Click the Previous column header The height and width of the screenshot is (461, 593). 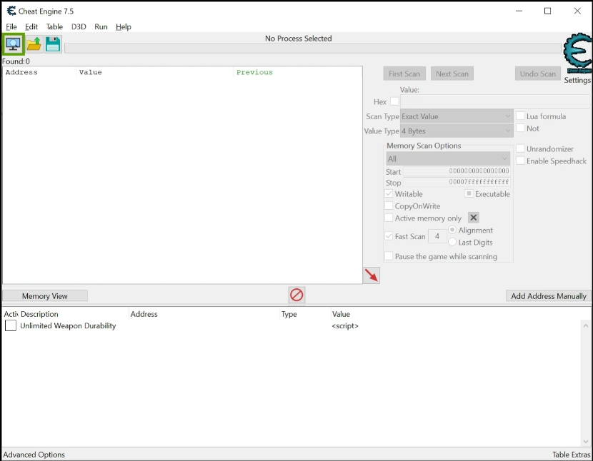[x=298, y=72]
